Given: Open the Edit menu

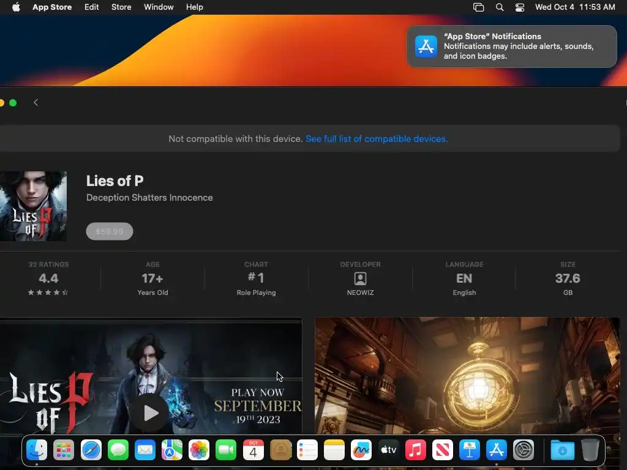Looking at the screenshot, I should (x=92, y=7).
